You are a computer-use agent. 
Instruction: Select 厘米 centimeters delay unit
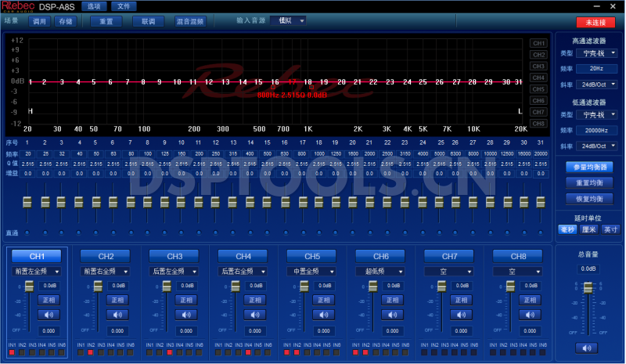[589, 229]
